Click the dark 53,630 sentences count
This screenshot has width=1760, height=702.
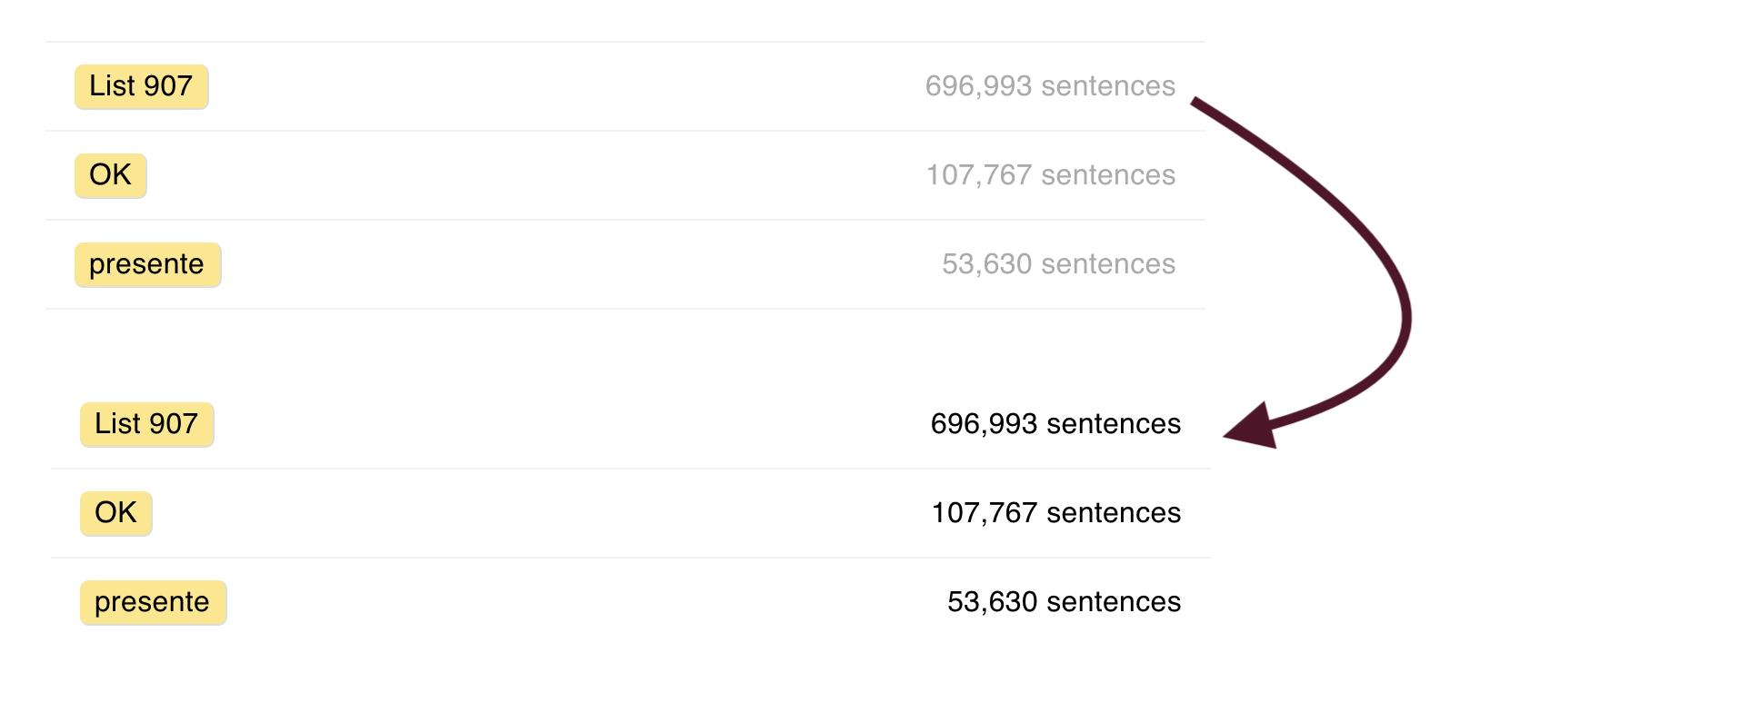click(x=1063, y=601)
